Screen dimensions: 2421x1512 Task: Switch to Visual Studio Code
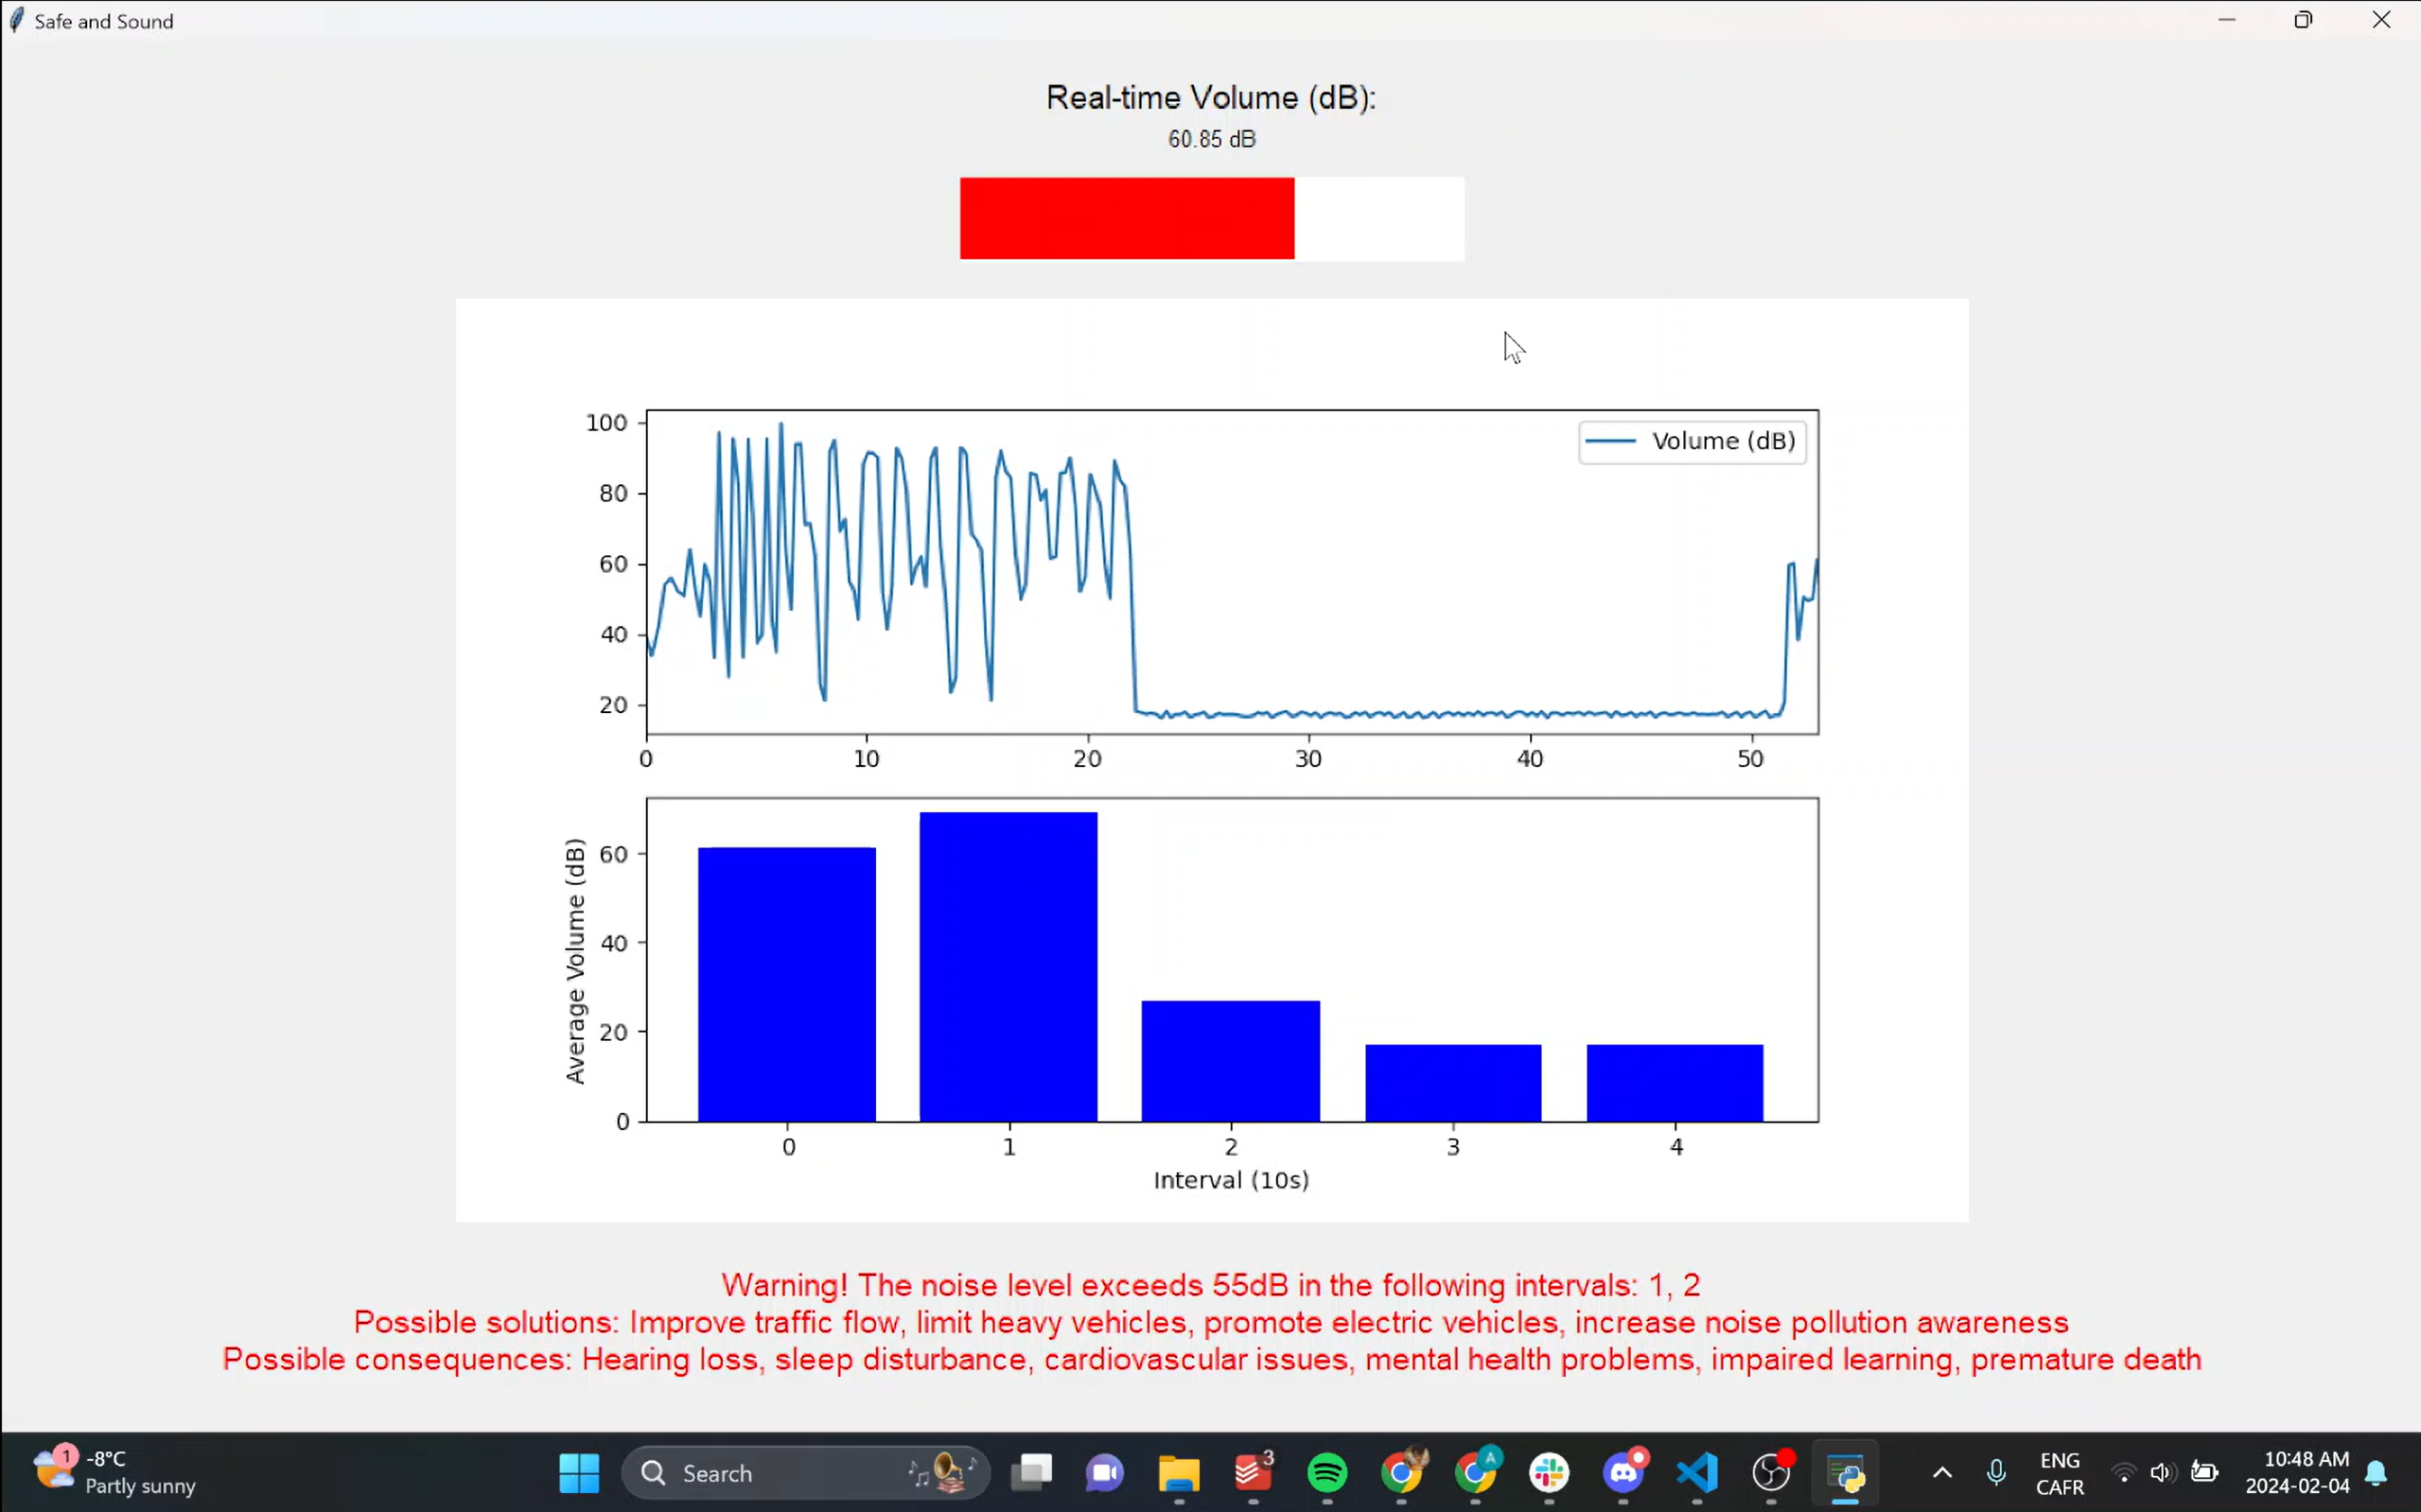point(1696,1473)
